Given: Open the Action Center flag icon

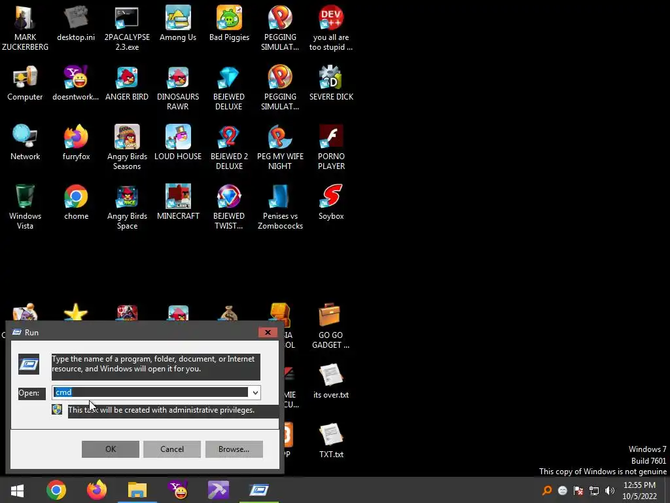Looking at the screenshot, I should [578, 491].
